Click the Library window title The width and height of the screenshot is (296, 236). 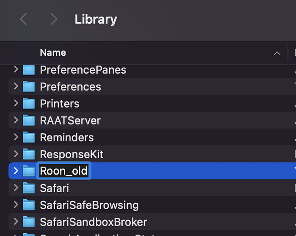96,19
